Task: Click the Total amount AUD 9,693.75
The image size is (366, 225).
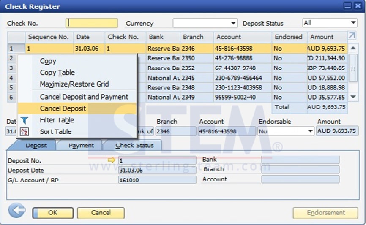Action: pos(327,107)
